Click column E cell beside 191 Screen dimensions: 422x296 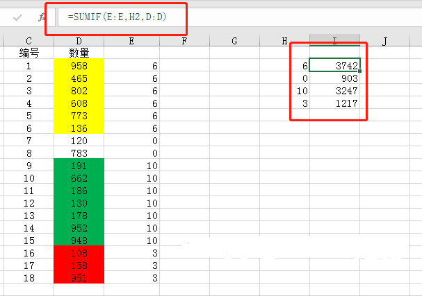tap(131, 165)
